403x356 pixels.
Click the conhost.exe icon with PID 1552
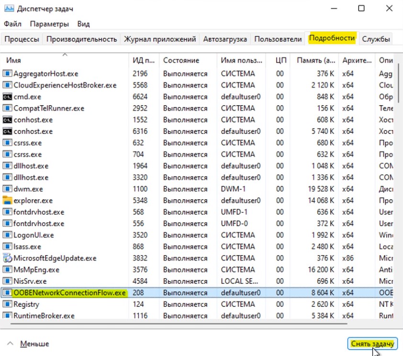pos(7,119)
